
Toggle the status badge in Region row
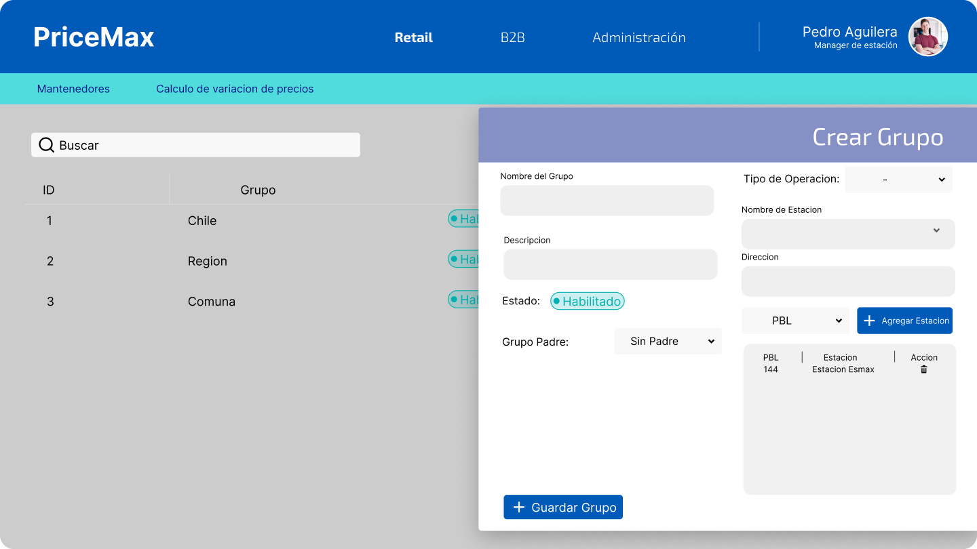pos(463,259)
